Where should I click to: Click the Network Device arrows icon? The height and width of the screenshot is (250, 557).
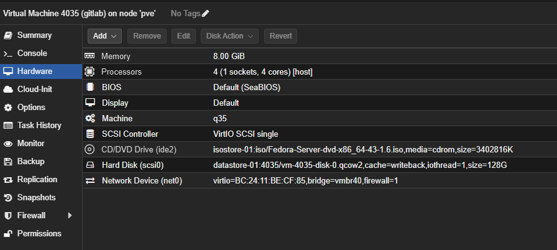(90, 180)
